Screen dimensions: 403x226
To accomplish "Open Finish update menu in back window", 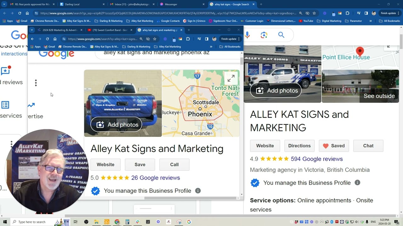I will click(x=390, y=13).
